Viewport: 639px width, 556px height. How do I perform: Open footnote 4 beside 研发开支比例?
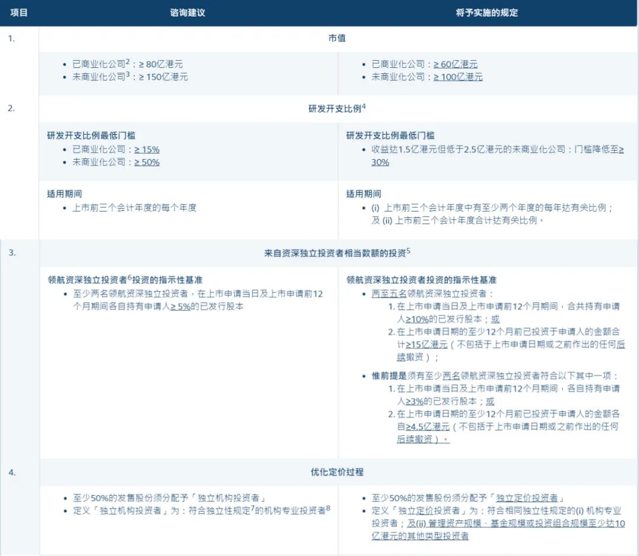point(364,106)
